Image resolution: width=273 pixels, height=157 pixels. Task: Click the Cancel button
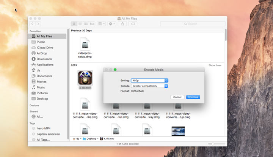click(x=177, y=97)
